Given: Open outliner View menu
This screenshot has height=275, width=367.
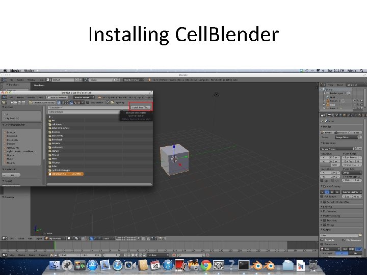Looking at the screenshot, I should click(330, 85).
